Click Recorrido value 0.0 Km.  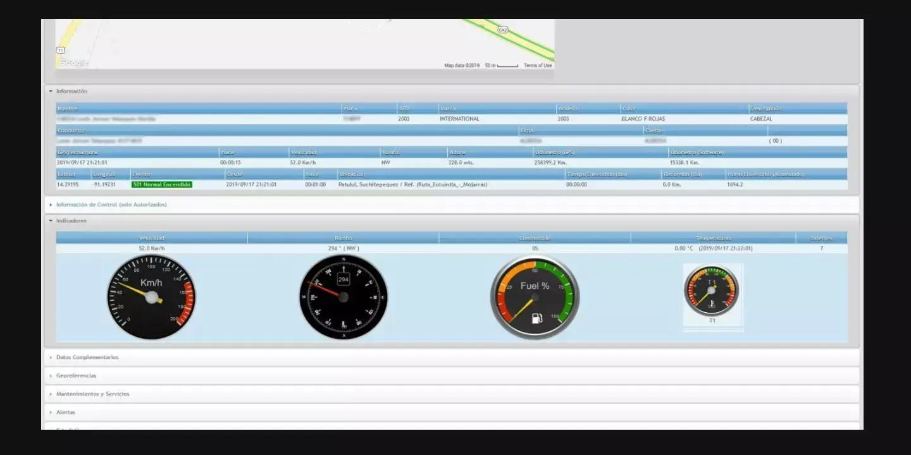tap(671, 185)
